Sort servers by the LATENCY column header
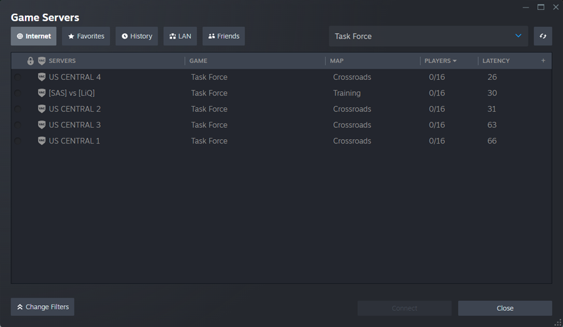 click(x=496, y=61)
